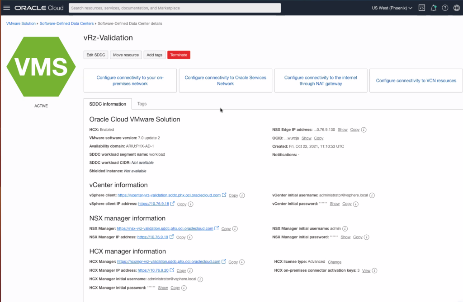
Task: Open the Software-Defined Data Centers breadcrumb link
Action: [x=67, y=23]
